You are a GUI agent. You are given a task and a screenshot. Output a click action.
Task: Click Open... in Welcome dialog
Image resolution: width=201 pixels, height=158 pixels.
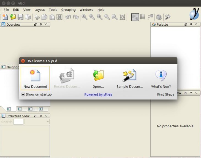(x=98, y=78)
